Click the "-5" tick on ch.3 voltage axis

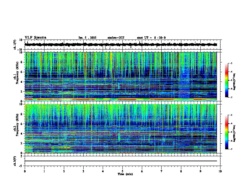point(21,166)
